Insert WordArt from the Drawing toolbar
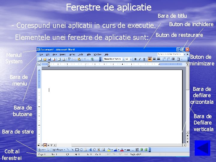Viewport: 216px width, 162px height. coord(90,150)
